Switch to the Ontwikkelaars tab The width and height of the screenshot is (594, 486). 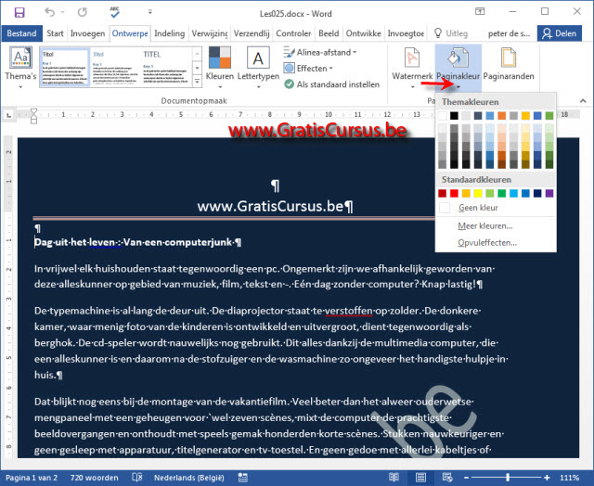tap(363, 33)
